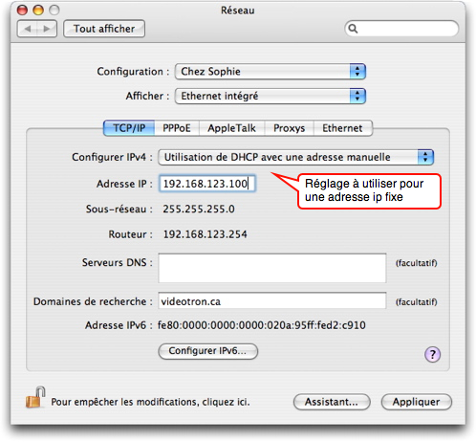Click the back arrow in the toolbar

(28, 29)
